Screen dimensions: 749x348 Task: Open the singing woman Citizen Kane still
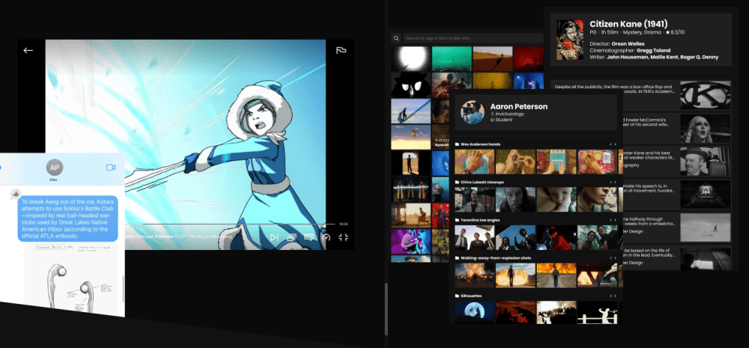(x=706, y=128)
